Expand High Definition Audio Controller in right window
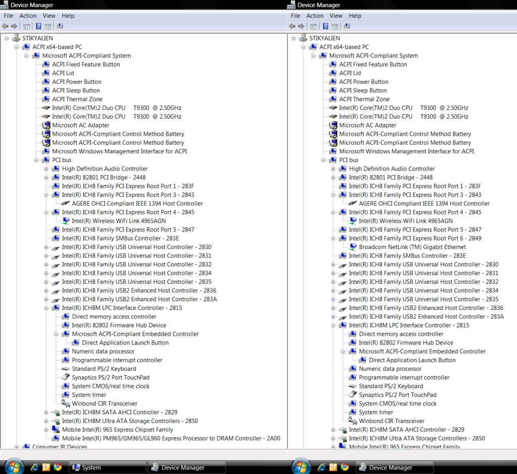The width and height of the screenshot is (517, 474). point(333,169)
